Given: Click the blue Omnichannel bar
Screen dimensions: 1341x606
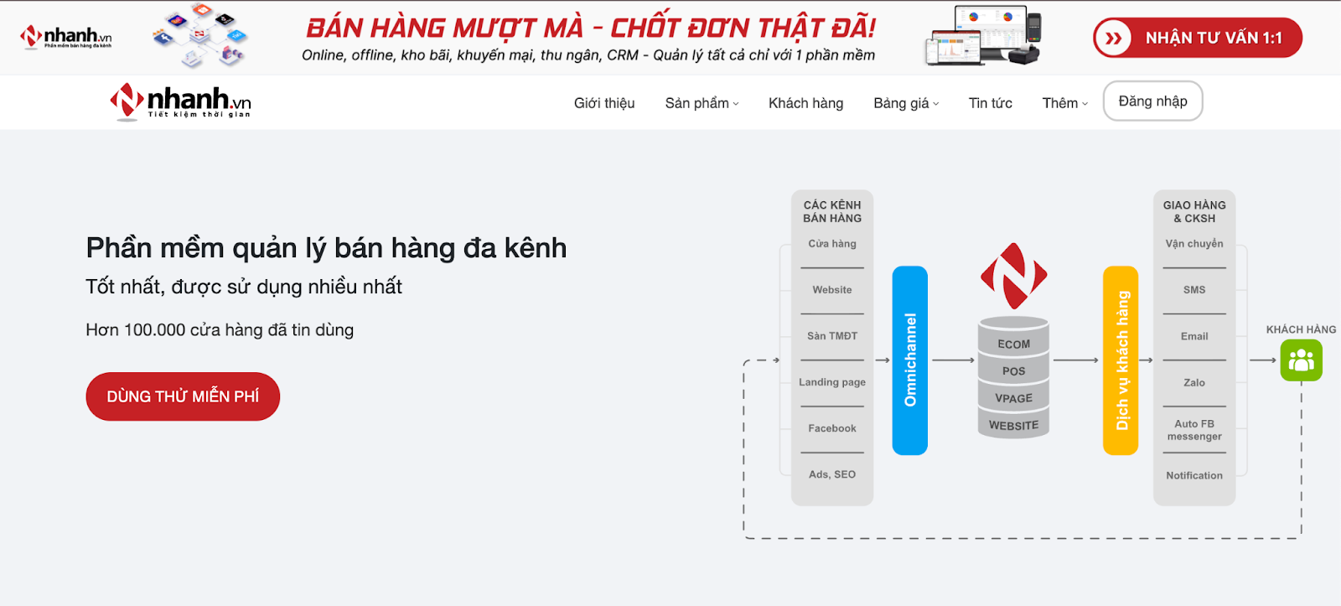Looking at the screenshot, I should (909, 360).
